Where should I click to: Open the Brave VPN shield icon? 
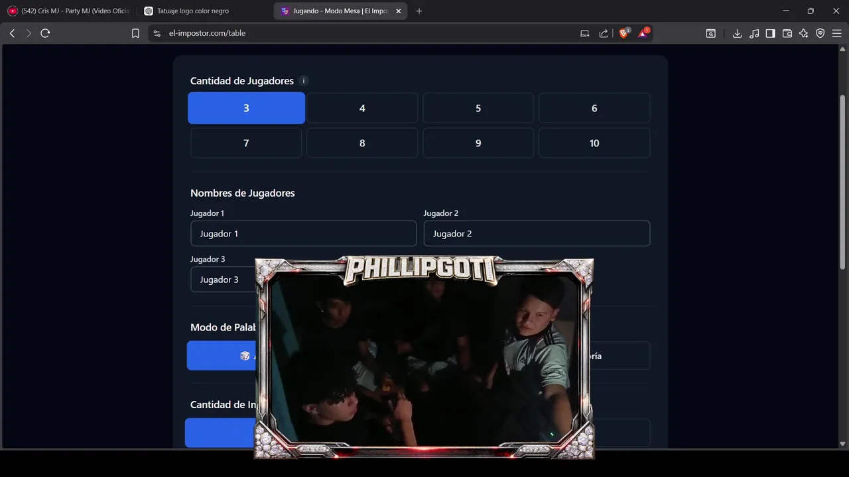tap(820, 33)
